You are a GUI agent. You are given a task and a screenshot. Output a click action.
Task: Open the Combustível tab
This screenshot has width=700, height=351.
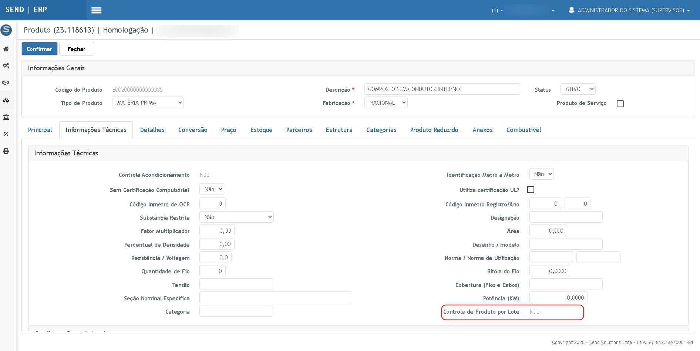[x=524, y=130]
